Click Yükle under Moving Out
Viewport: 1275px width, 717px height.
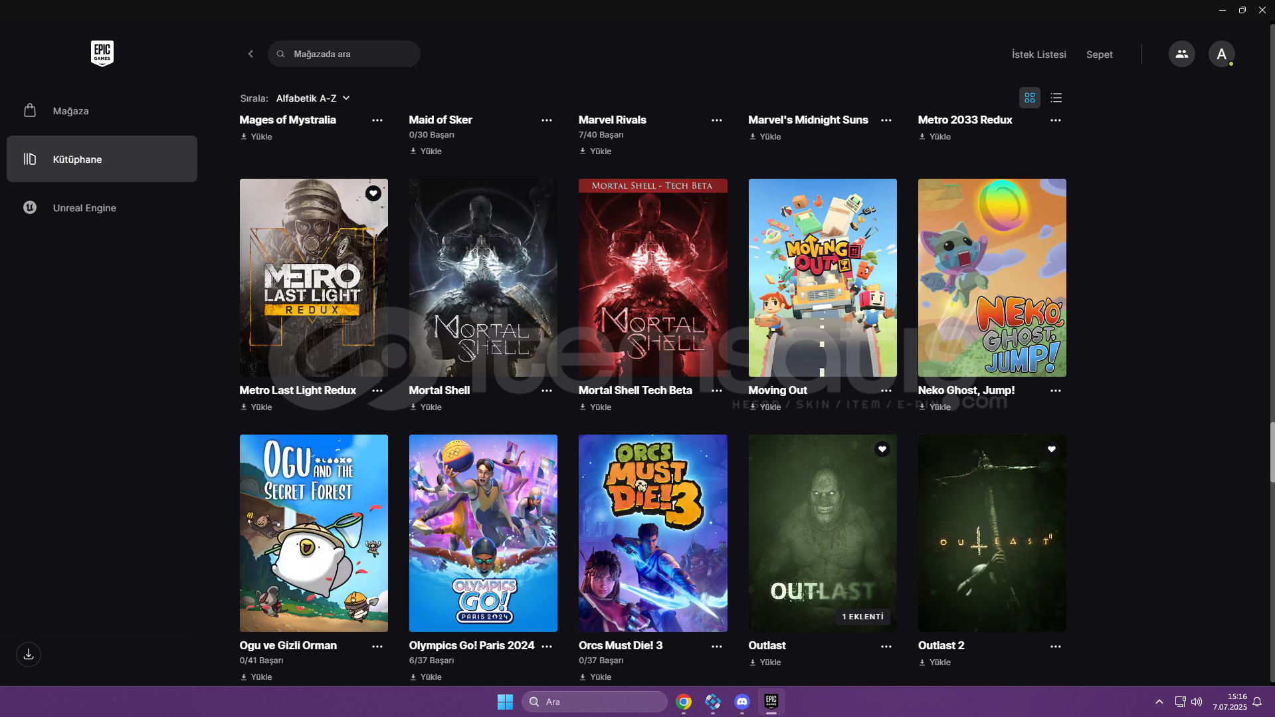click(765, 407)
